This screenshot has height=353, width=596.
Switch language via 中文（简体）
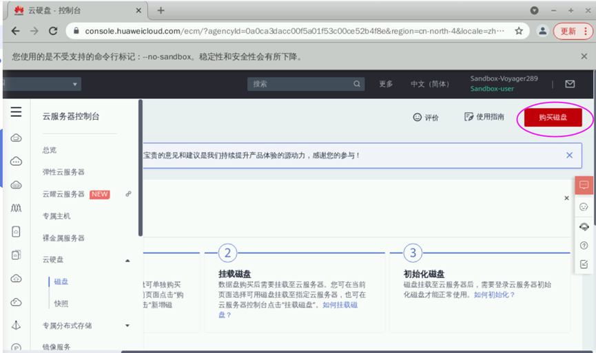pos(430,84)
